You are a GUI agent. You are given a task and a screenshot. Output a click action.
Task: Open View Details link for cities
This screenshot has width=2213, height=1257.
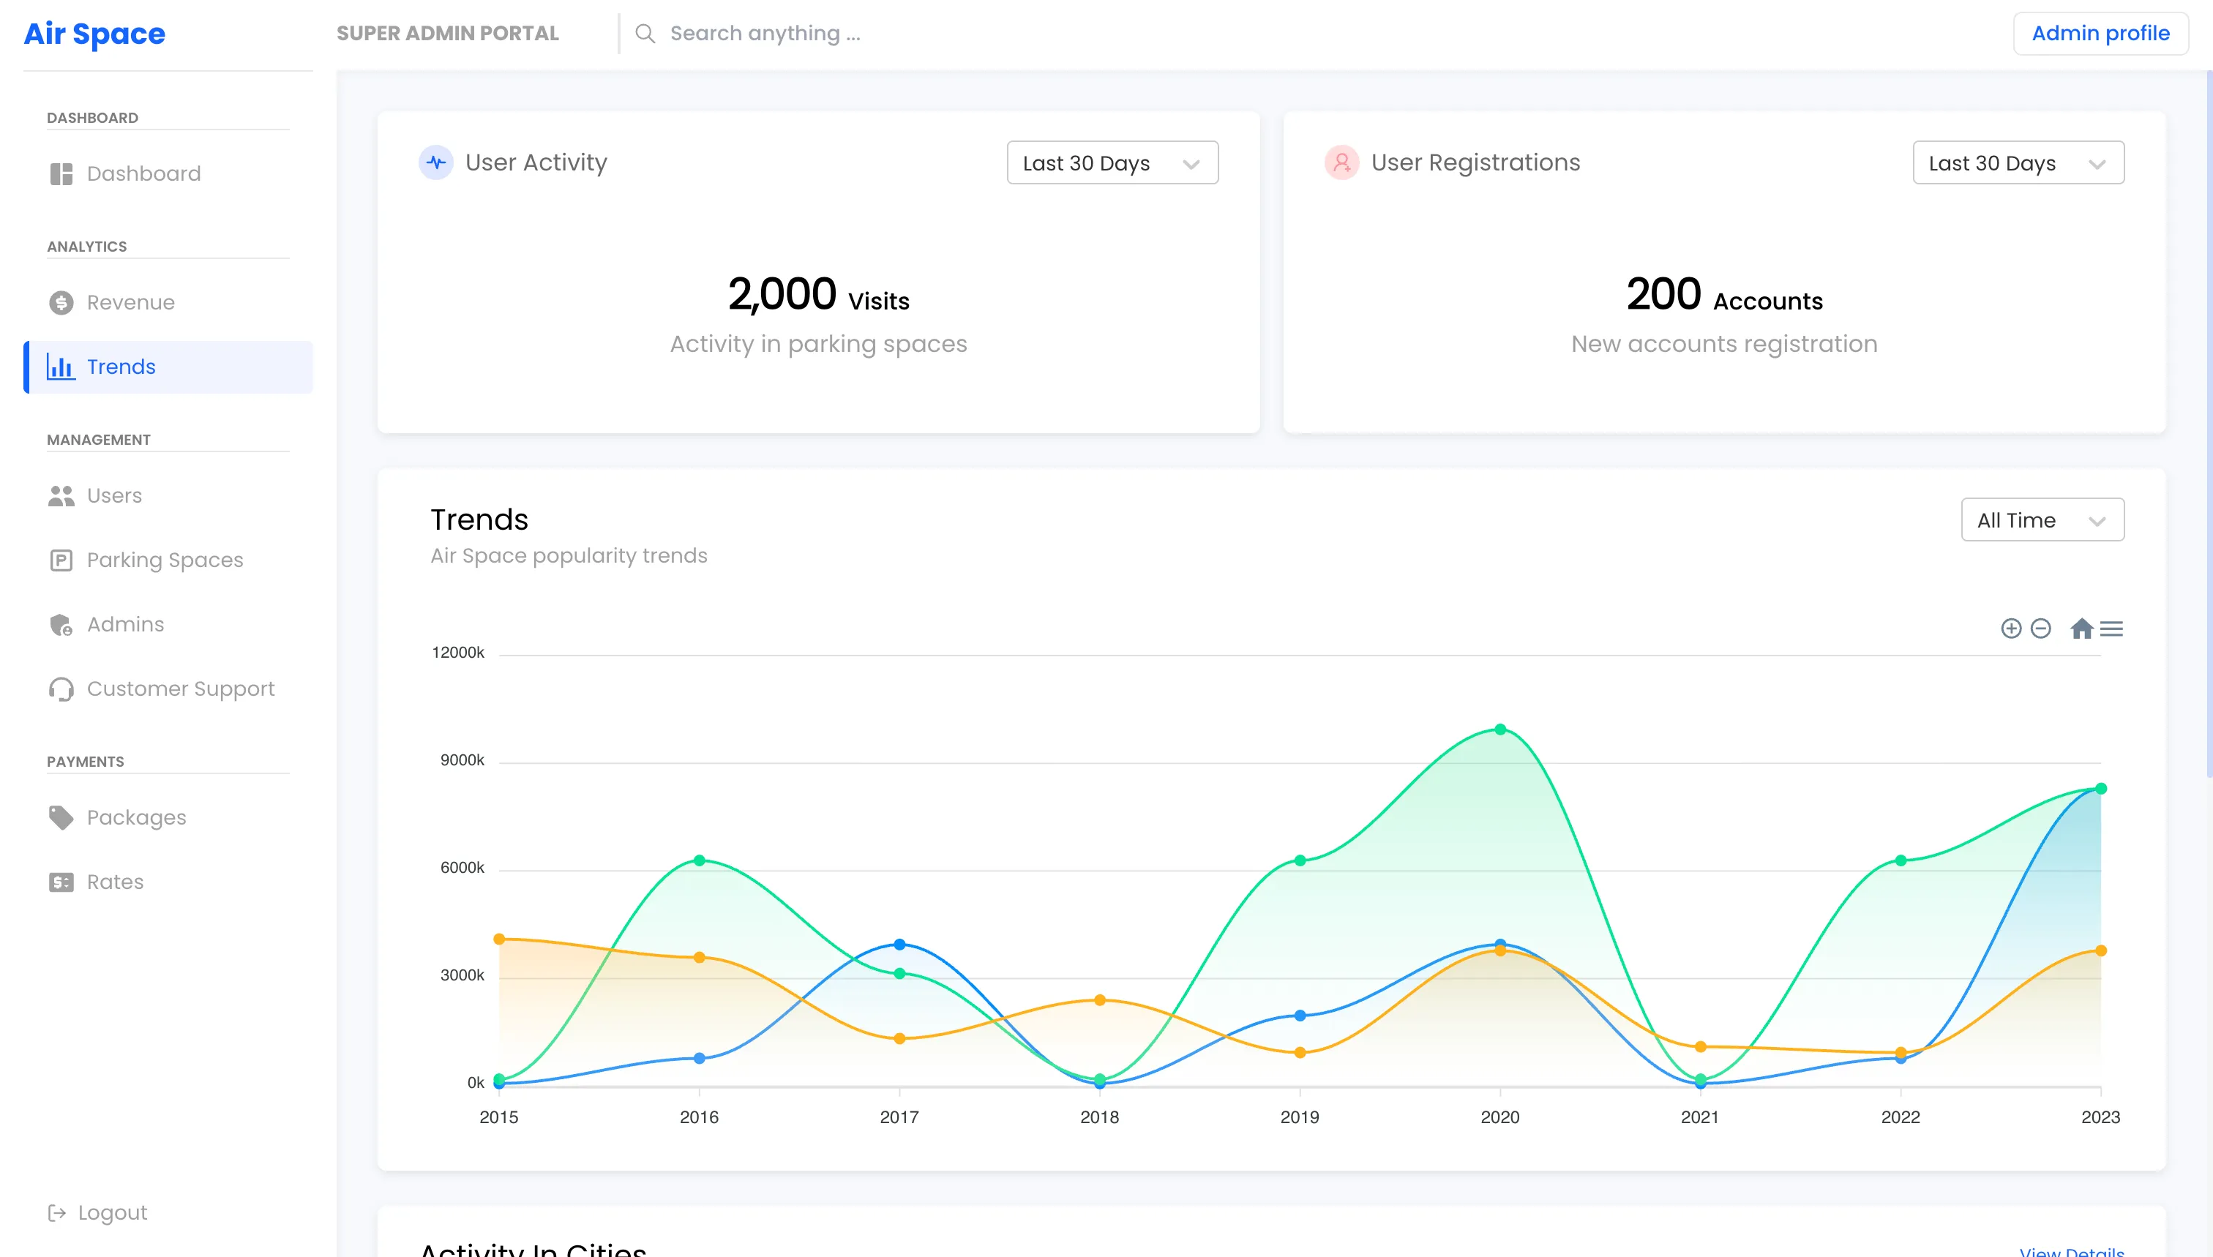click(2072, 1250)
